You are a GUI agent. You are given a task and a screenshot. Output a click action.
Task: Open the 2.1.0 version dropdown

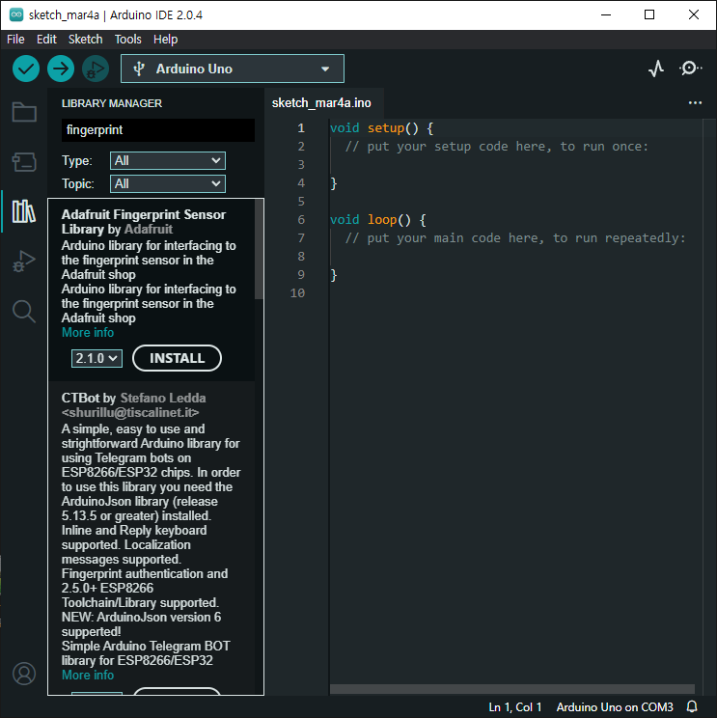(x=97, y=358)
